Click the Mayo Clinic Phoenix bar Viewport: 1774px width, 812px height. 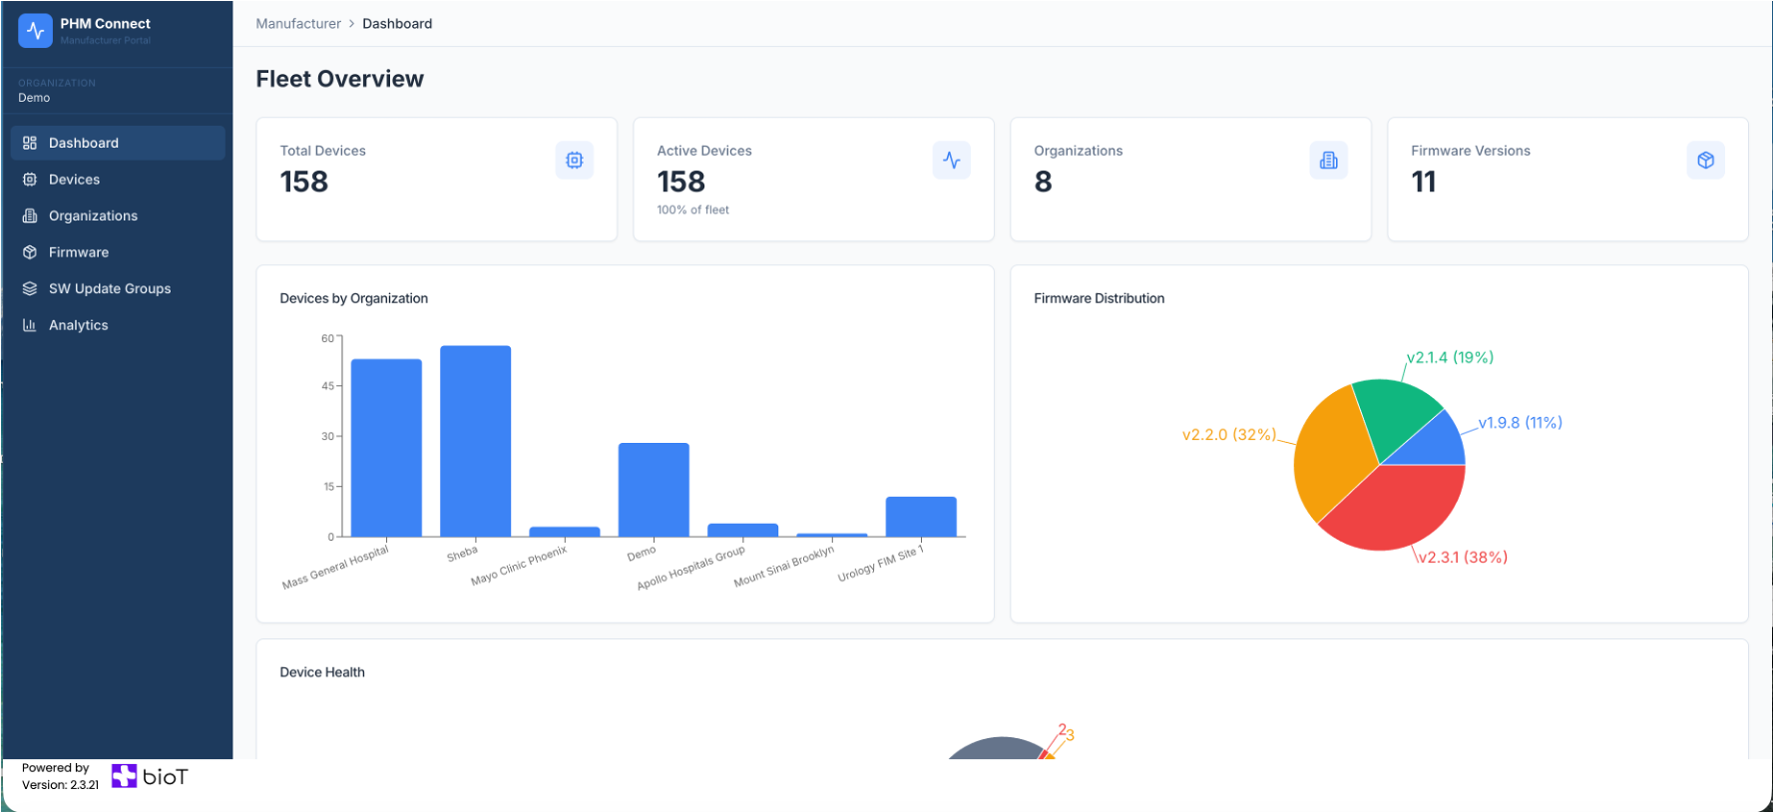565,532
